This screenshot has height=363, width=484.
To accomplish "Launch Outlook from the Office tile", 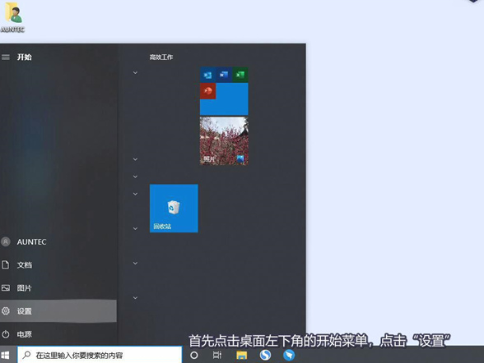I will [x=207, y=75].
